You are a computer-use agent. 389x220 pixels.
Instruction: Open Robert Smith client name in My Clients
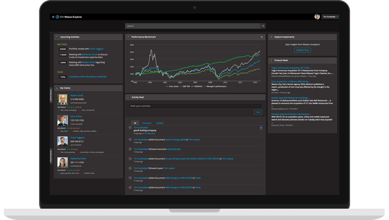click(77, 95)
